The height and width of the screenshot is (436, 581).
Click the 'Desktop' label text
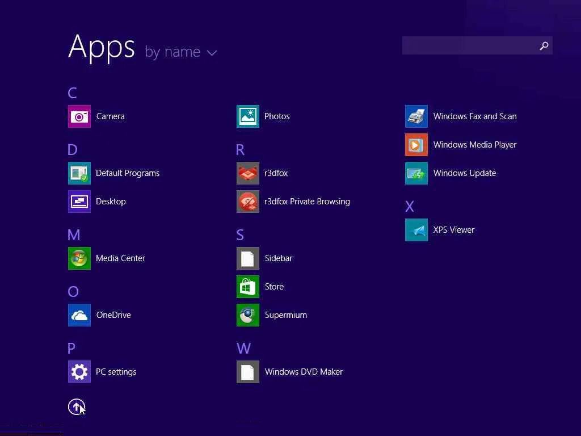111,202
